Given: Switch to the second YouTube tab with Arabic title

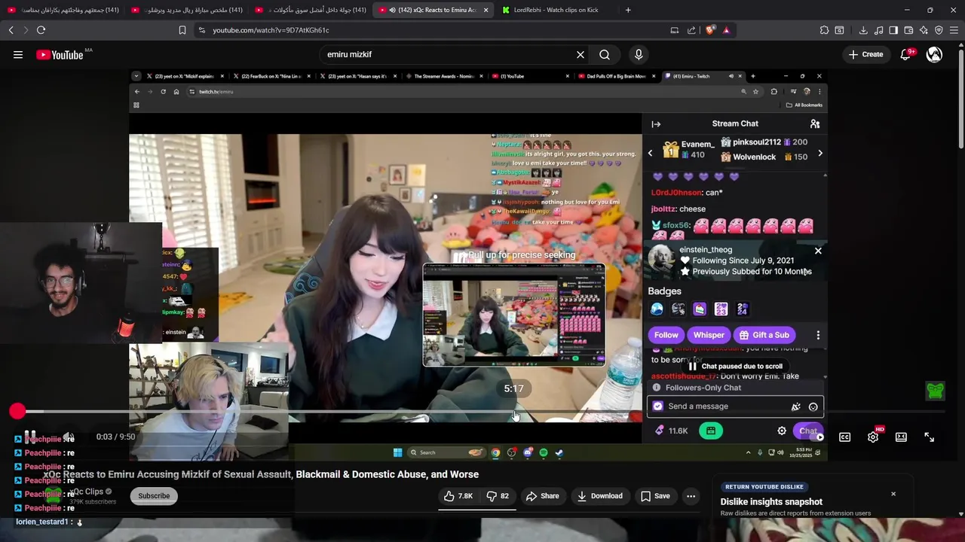Looking at the screenshot, I should 186,10.
